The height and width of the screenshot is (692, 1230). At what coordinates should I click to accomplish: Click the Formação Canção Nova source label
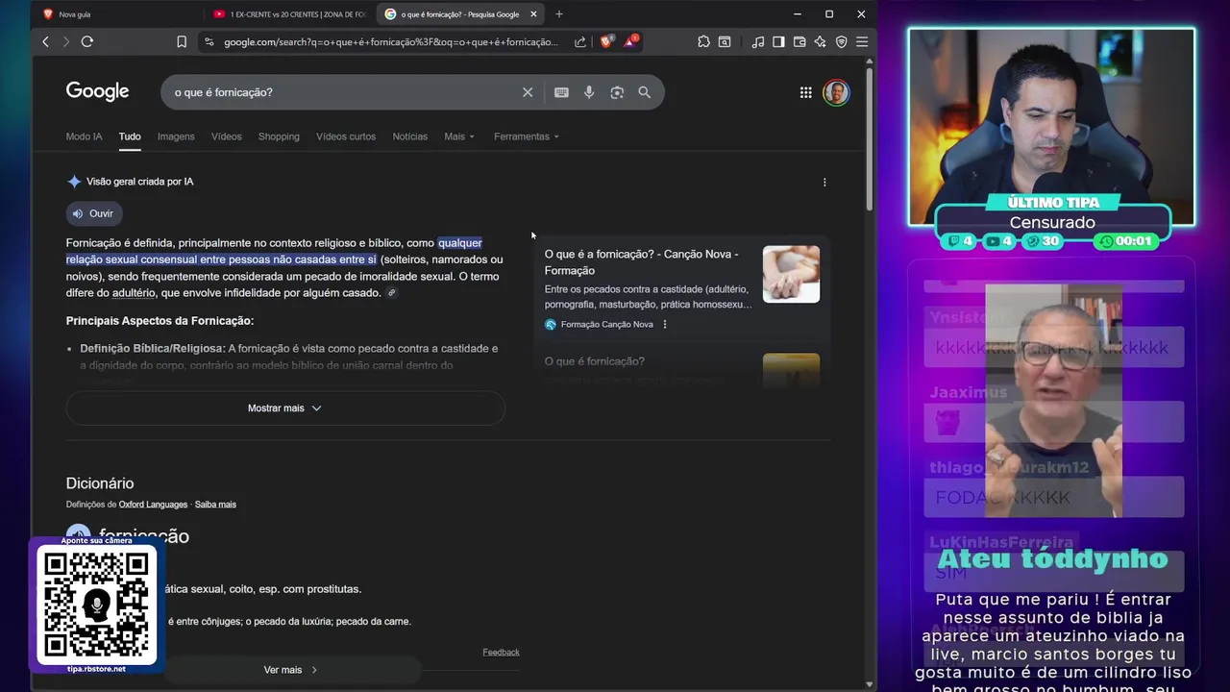(606, 324)
